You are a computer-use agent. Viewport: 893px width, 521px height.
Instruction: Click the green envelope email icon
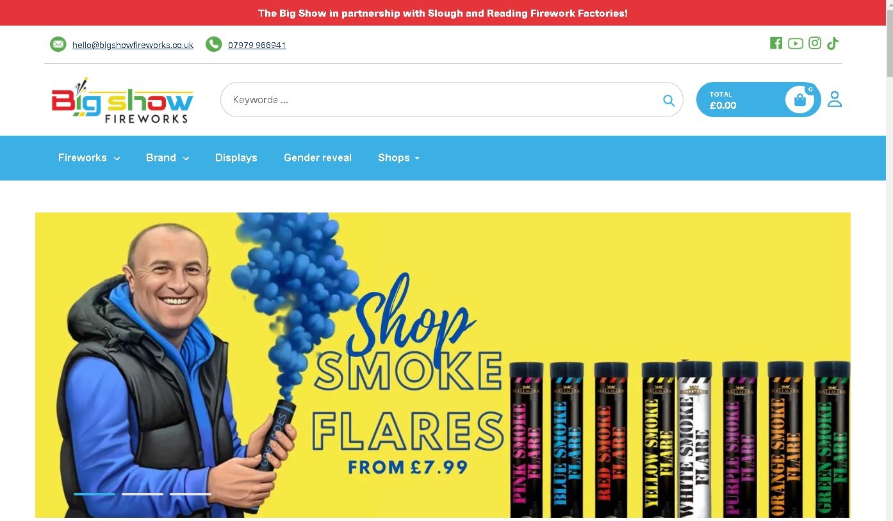point(58,44)
